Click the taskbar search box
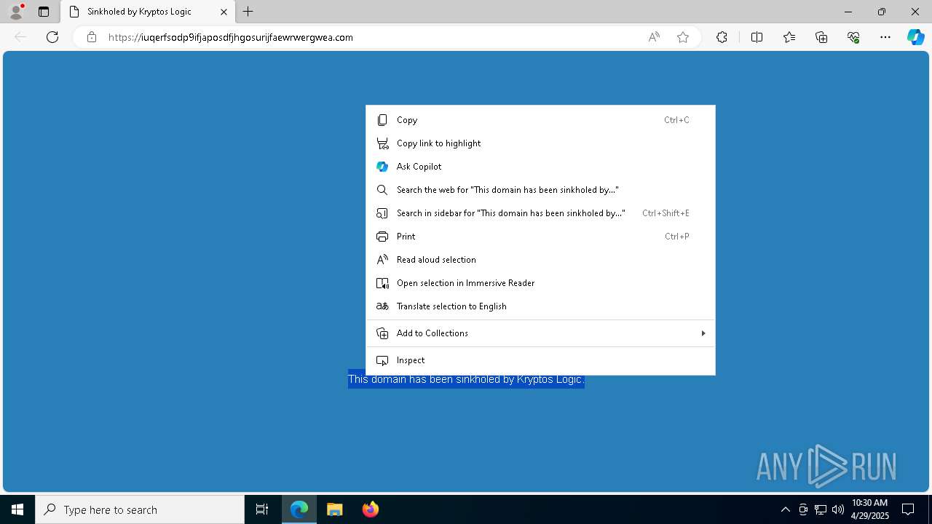Screen dimensions: 932x524 pyautogui.click(x=140, y=509)
